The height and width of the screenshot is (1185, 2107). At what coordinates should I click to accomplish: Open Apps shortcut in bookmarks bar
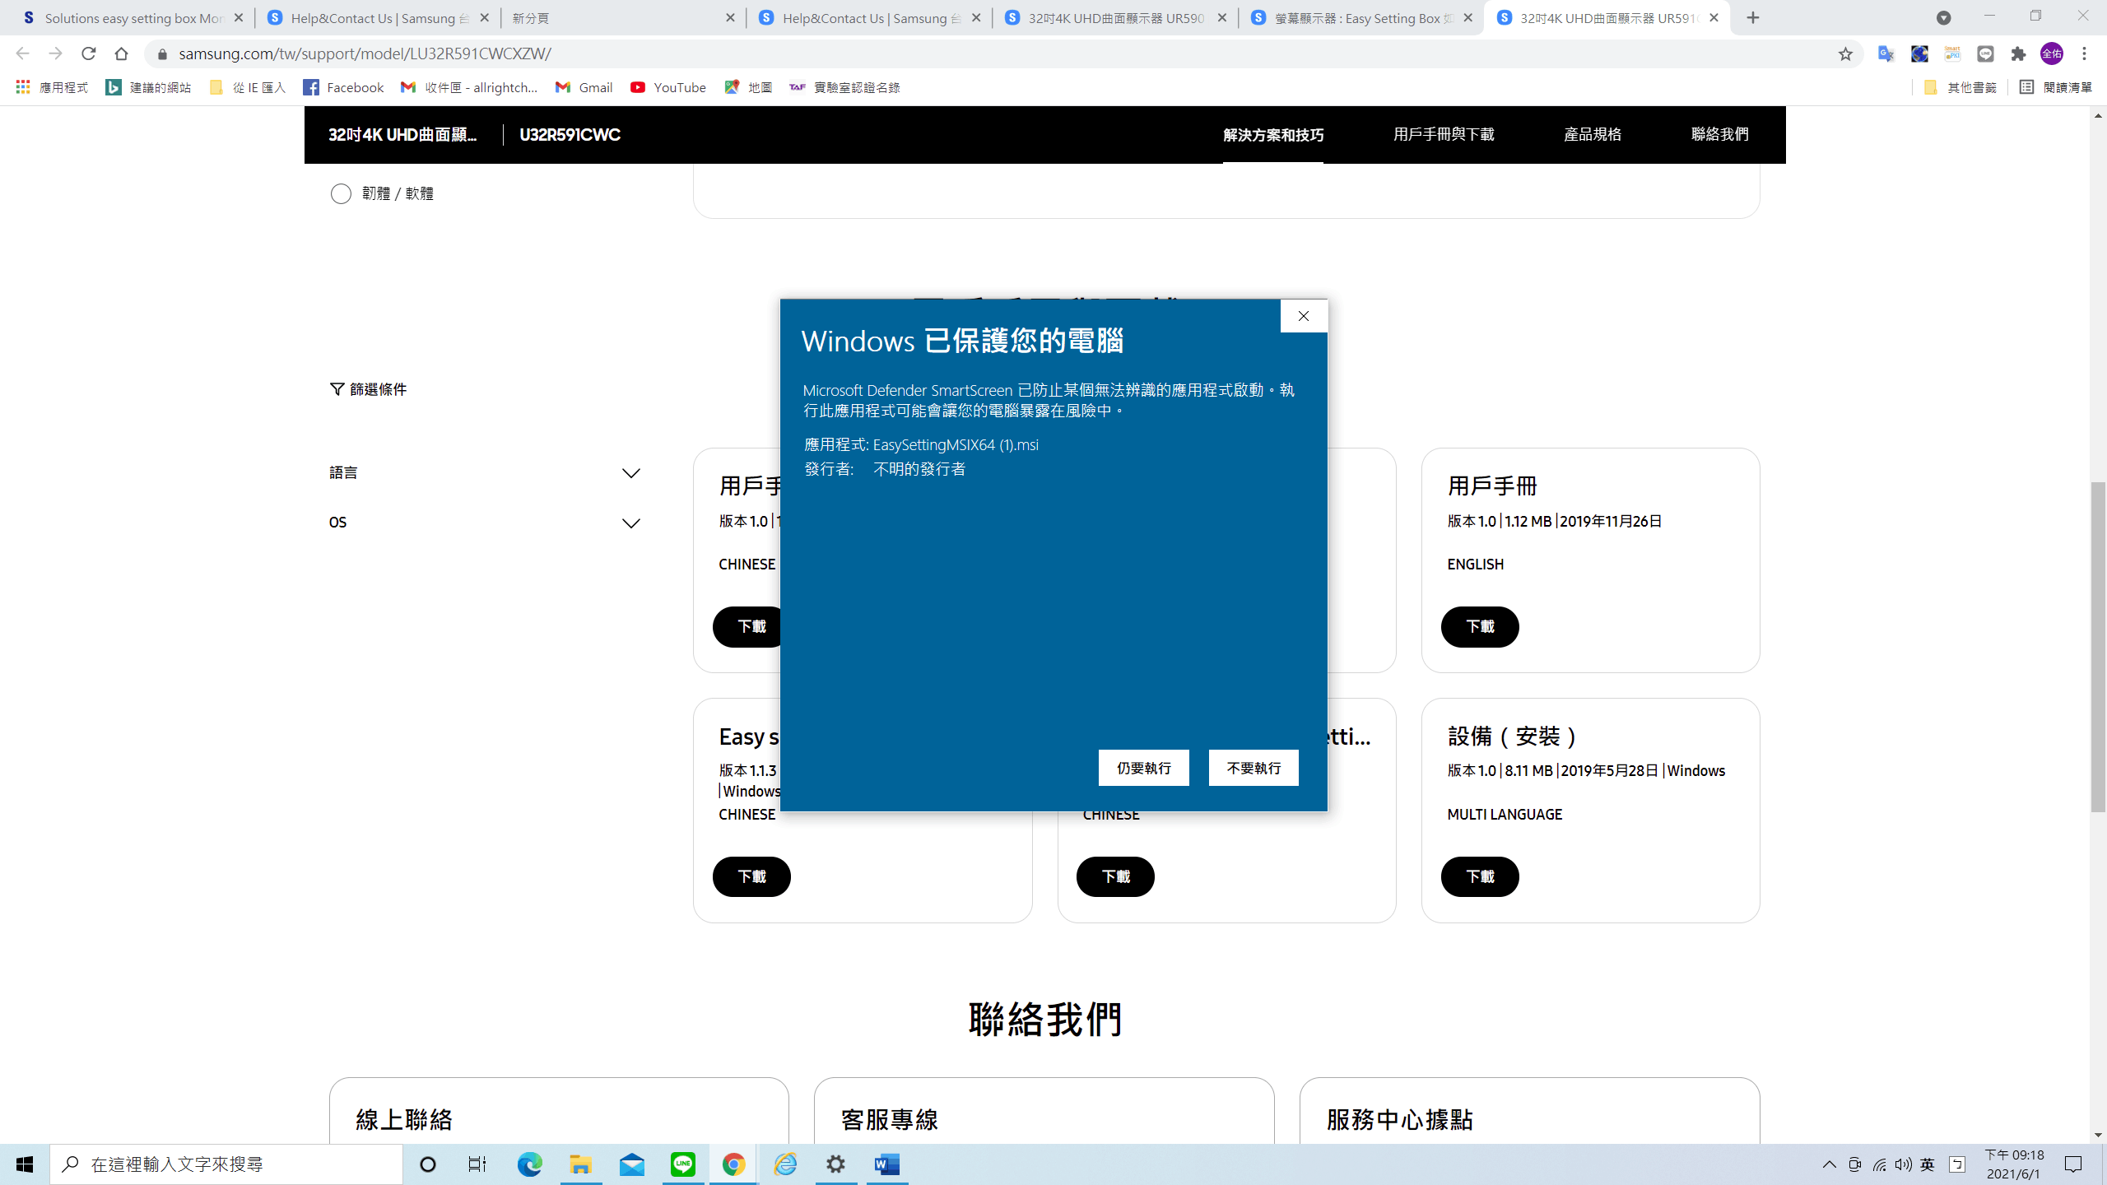point(52,87)
